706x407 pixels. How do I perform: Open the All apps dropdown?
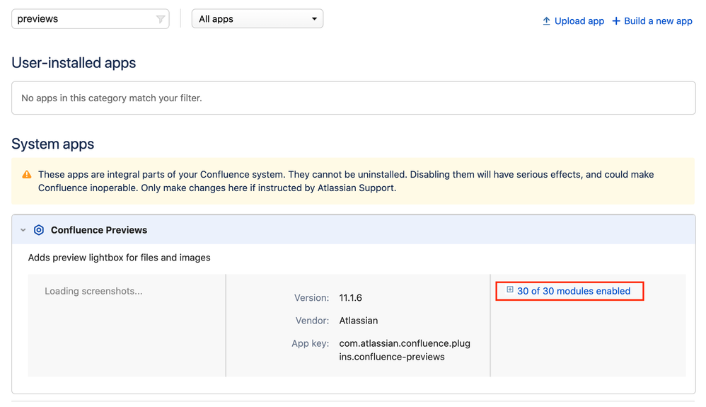click(257, 19)
